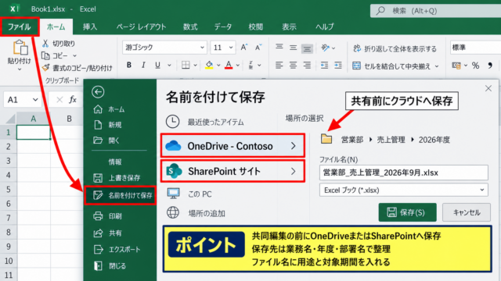Image resolution: width=501 pixels, height=281 pixels.
Task: Increase font size with large A icon
Action: tap(244, 48)
